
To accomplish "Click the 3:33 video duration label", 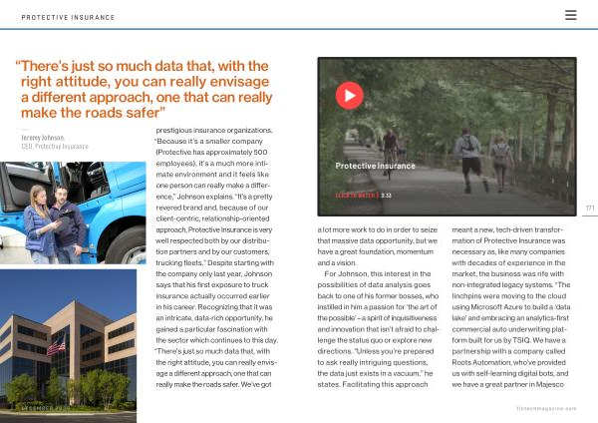I will click(387, 196).
